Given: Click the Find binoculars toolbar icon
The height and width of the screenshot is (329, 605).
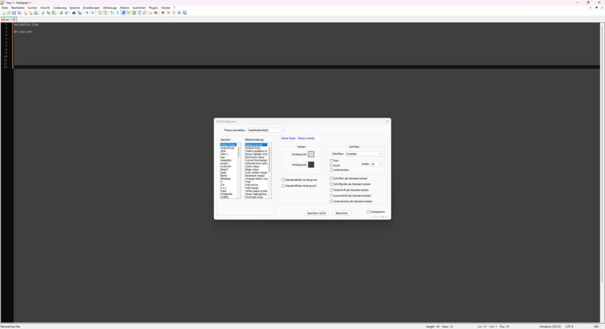Looking at the screenshot, I should point(74,12).
